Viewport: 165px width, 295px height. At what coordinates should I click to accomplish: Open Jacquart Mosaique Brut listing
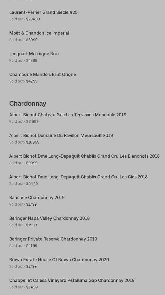[x=34, y=54]
